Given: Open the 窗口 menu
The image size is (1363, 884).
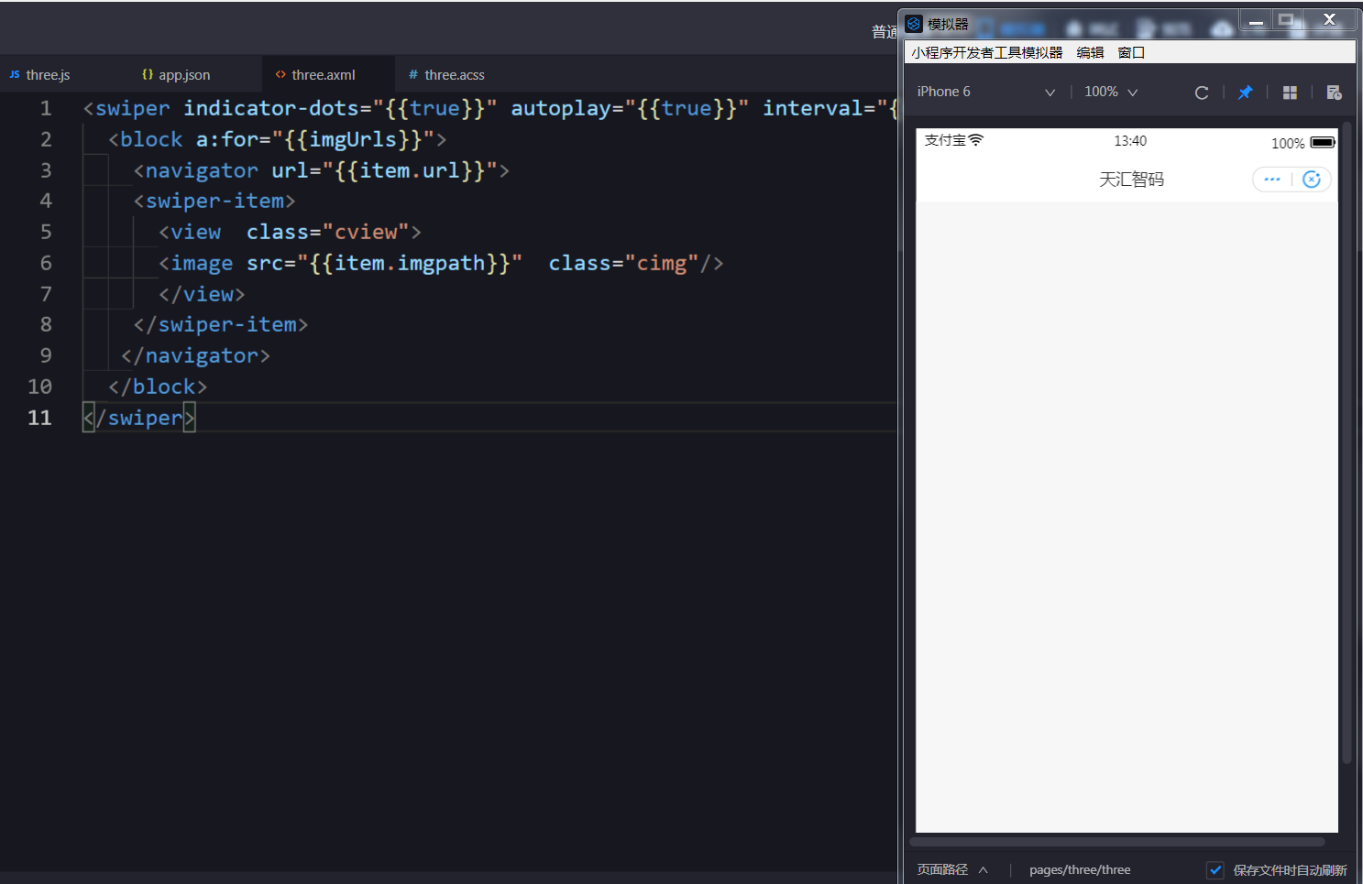Looking at the screenshot, I should coord(1131,52).
